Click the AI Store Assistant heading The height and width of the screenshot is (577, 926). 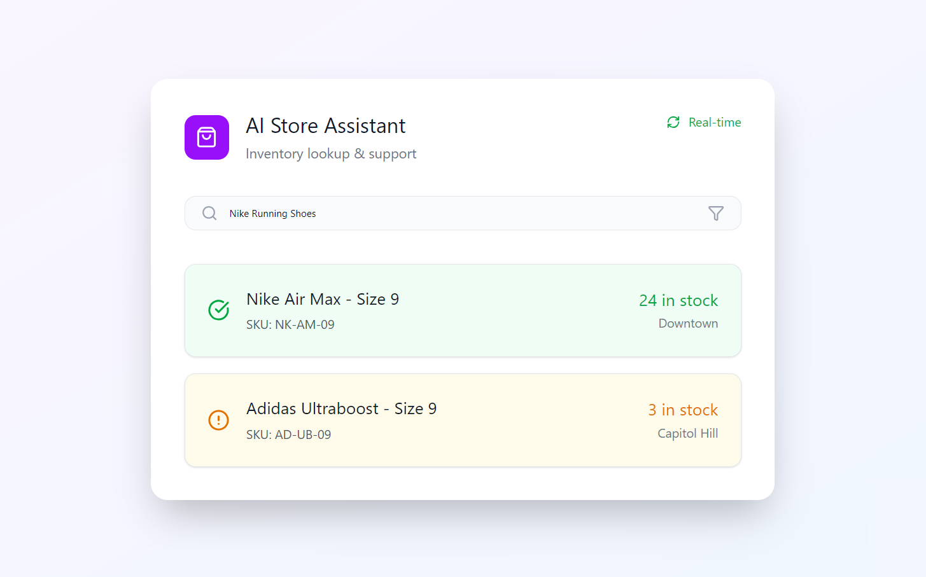tap(326, 126)
